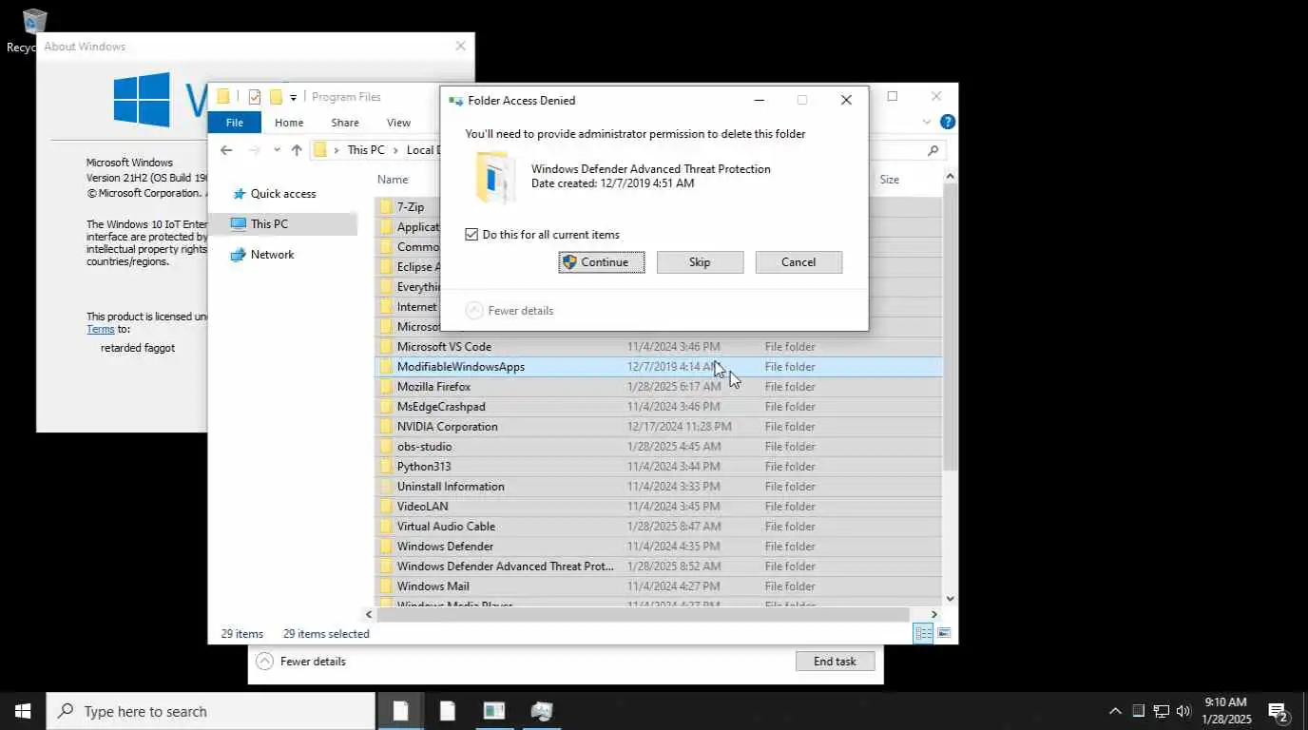Open the Recycle Bin desktop icon

click(34, 21)
